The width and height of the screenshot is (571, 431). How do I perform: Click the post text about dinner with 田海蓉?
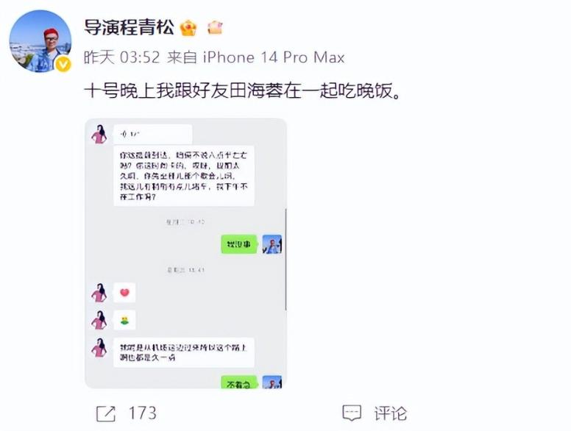click(243, 90)
